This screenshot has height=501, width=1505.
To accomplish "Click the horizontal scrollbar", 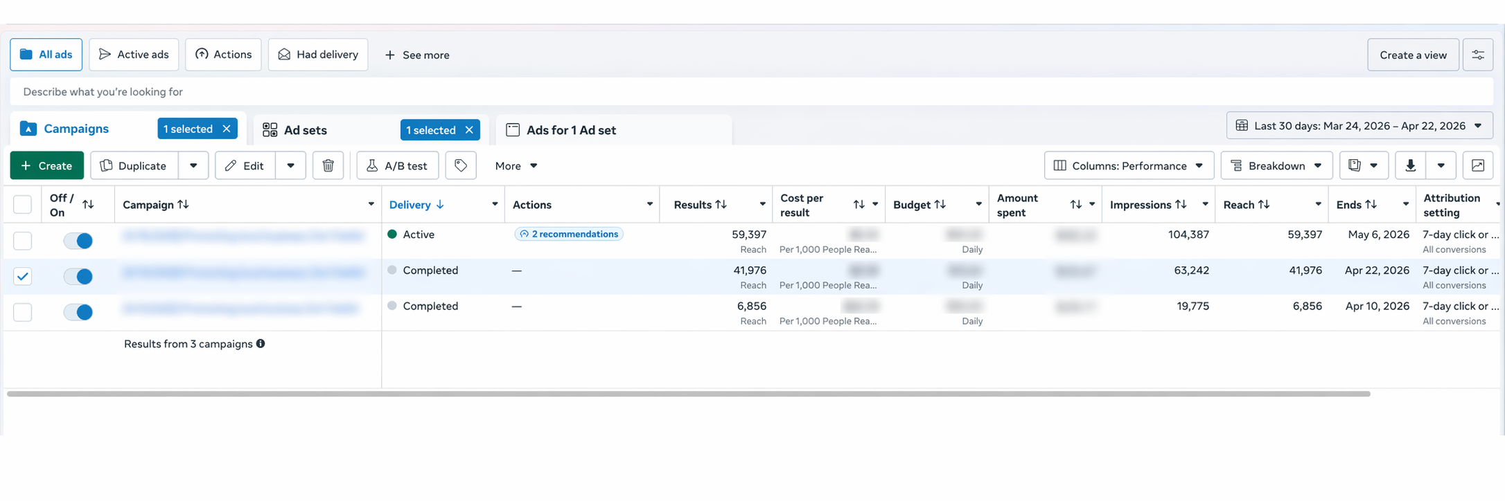I will coord(689,394).
